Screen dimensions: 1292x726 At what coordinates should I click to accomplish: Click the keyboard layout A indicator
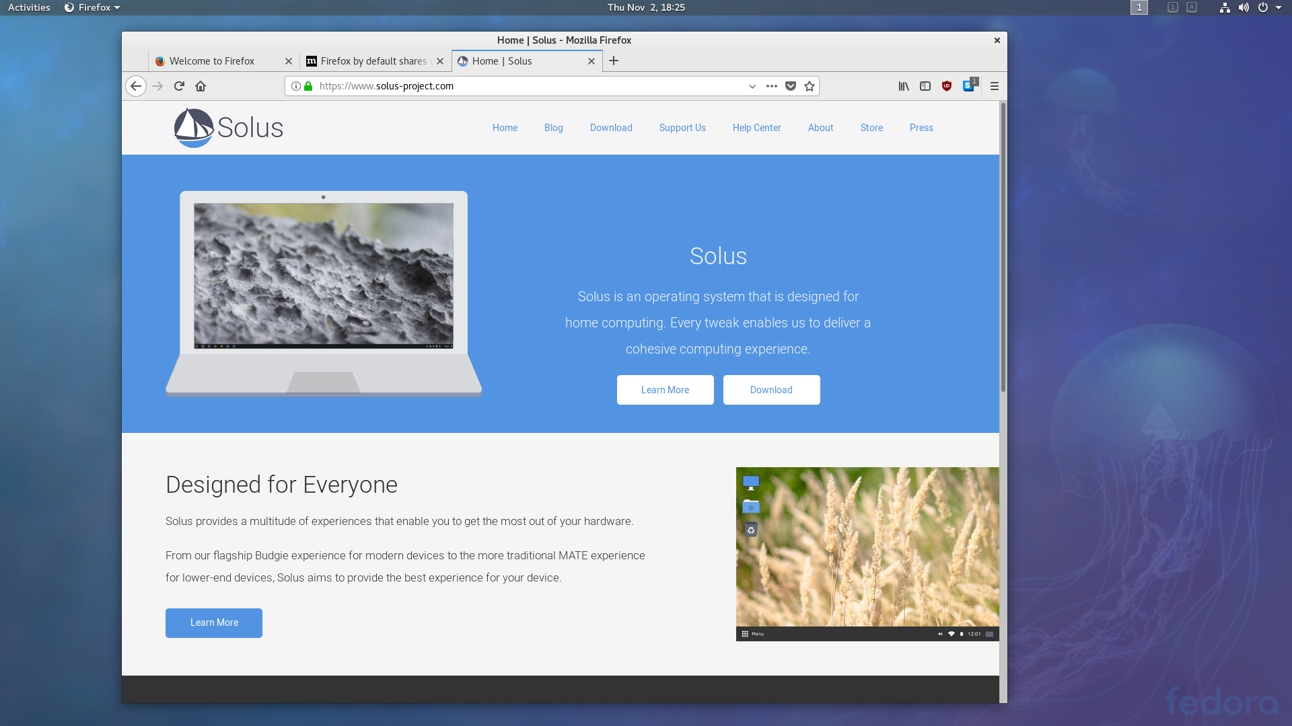[x=1192, y=7]
